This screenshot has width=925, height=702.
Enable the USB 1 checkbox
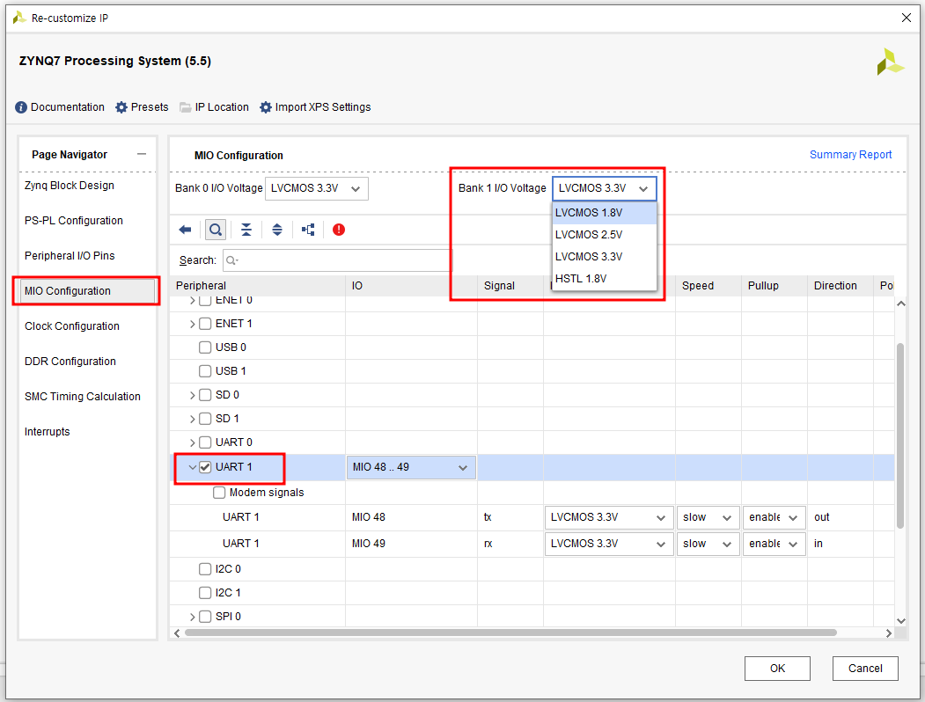(205, 370)
